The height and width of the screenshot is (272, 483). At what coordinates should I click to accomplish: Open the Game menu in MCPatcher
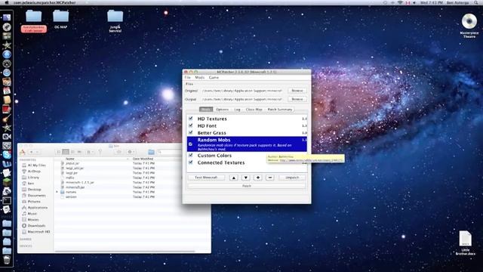pos(214,78)
